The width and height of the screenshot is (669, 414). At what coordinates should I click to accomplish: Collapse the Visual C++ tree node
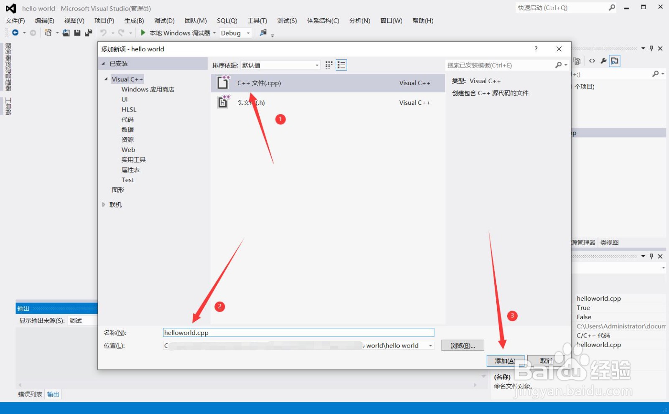coord(106,79)
